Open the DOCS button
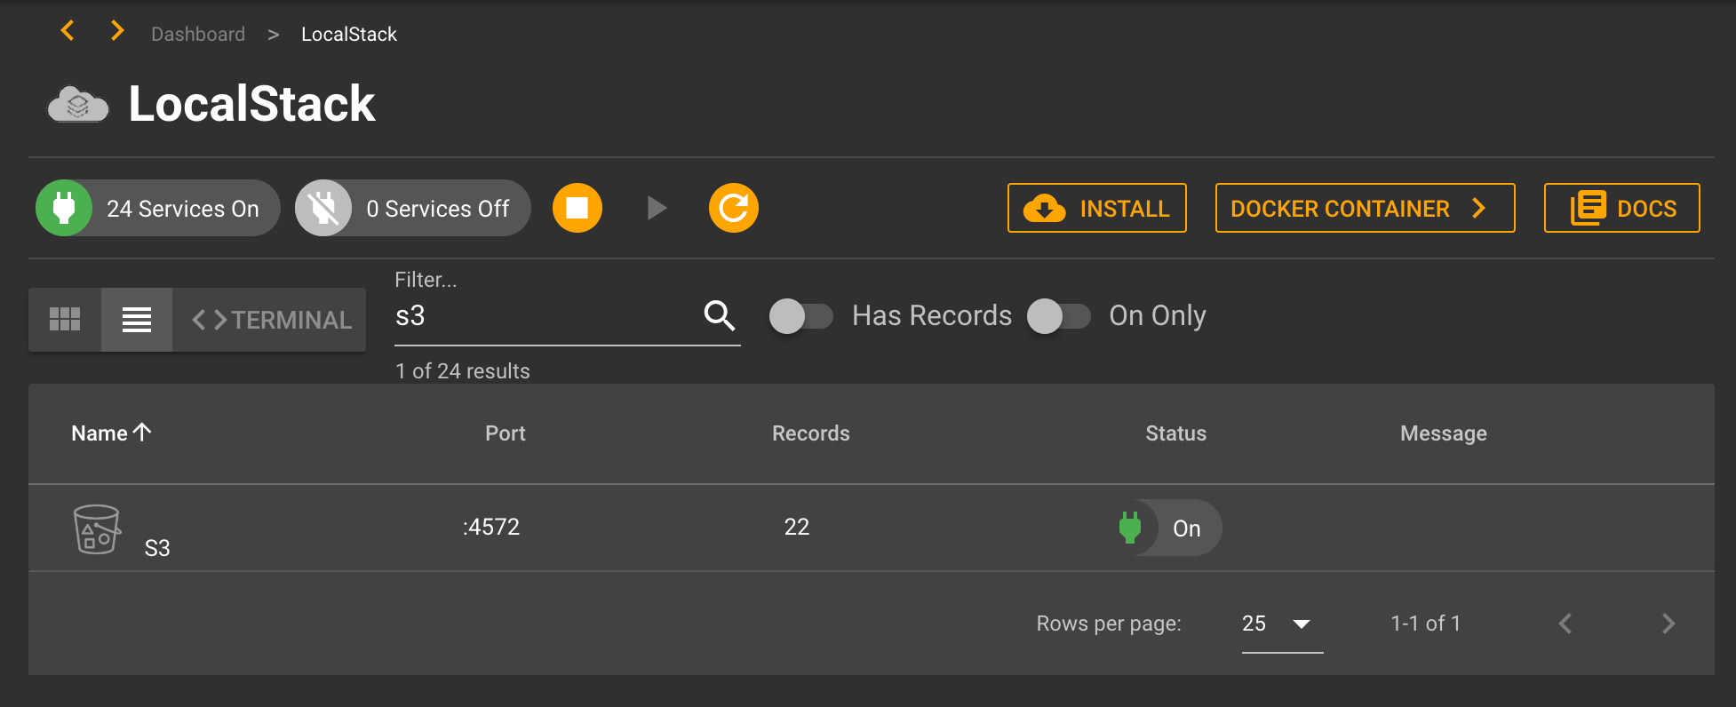1736x707 pixels. point(1622,208)
